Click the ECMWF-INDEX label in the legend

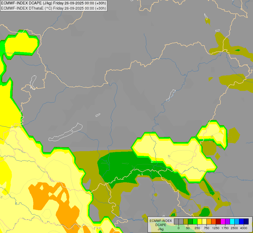[161, 221]
